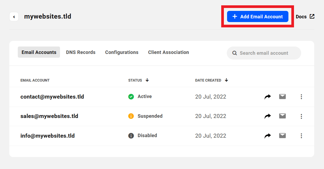Click the green Active status icon
The image size is (324, 169).
pos(131,97)
